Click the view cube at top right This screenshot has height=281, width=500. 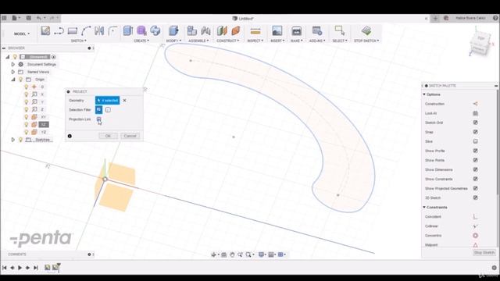point(480,44)
